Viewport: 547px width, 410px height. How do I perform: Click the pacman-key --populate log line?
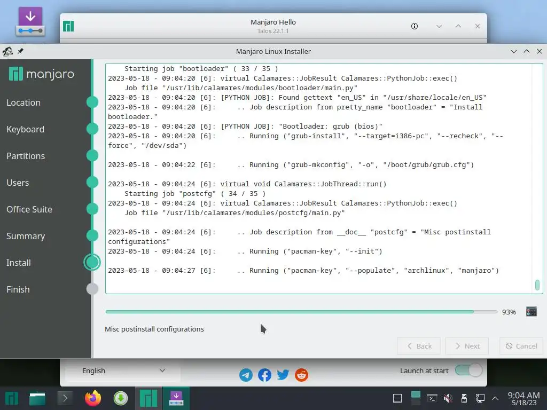pos(303,270)
